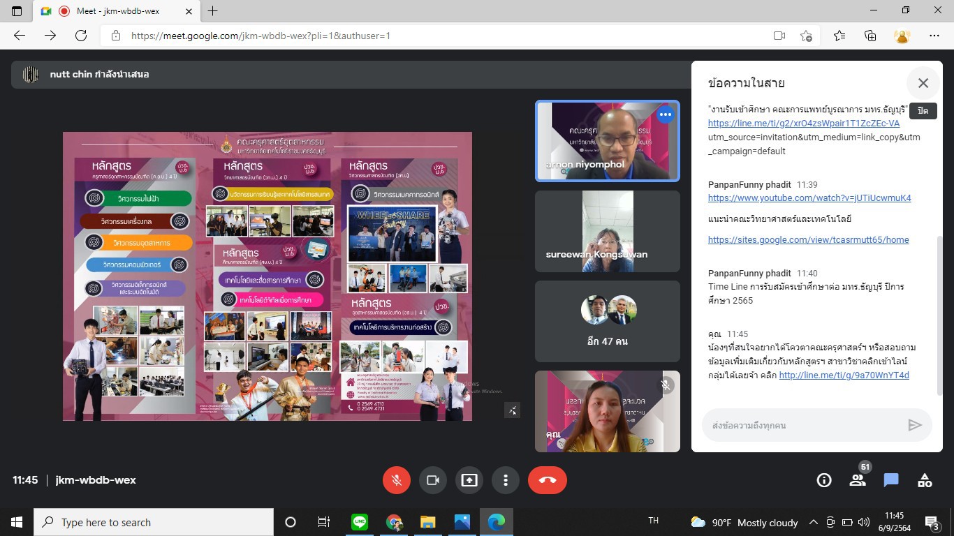
Task: Open LINE app from the taskbar
Action: coord(360,522)
